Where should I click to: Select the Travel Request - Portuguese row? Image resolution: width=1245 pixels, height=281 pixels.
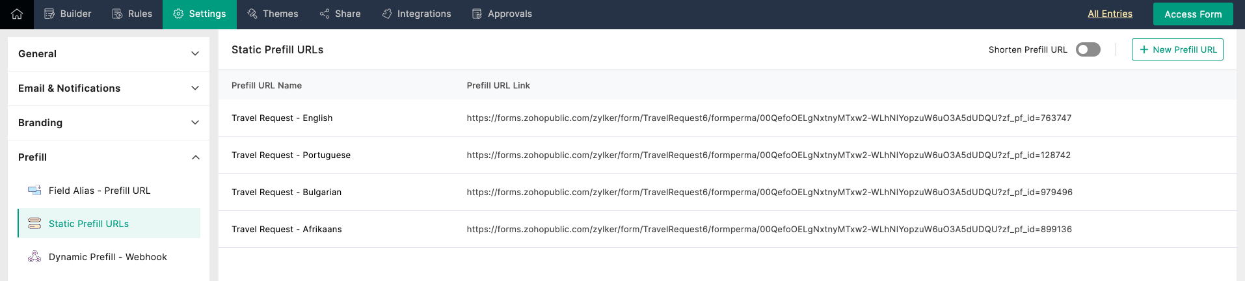[291, 155]
